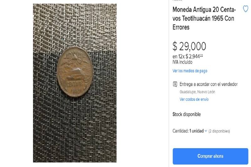Open Ver los medios de pago link
Screen dimensions: 251x167
click(x=190, y=71)
